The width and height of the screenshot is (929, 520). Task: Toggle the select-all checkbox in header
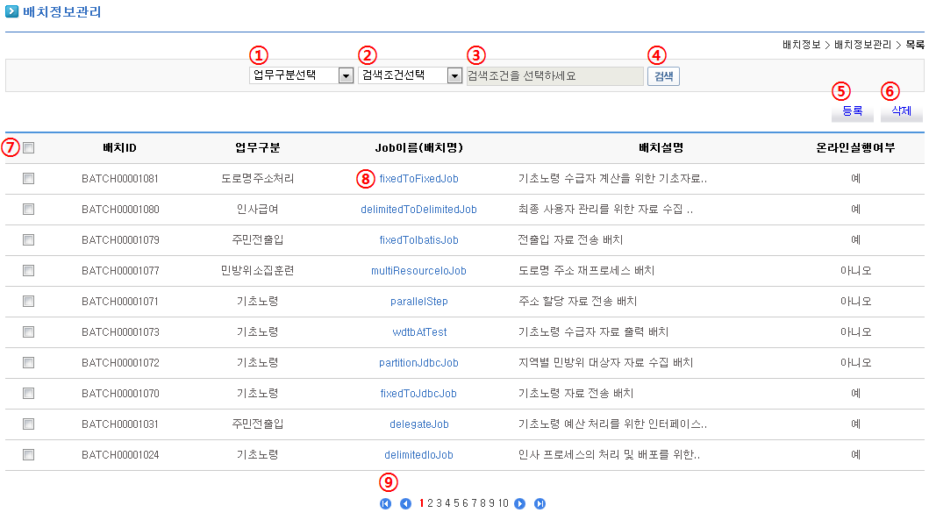[x=29, y=148]
